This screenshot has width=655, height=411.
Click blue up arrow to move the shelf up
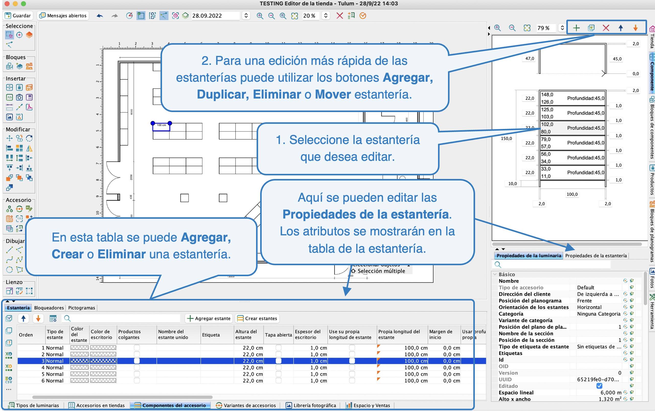coord(620,28)
